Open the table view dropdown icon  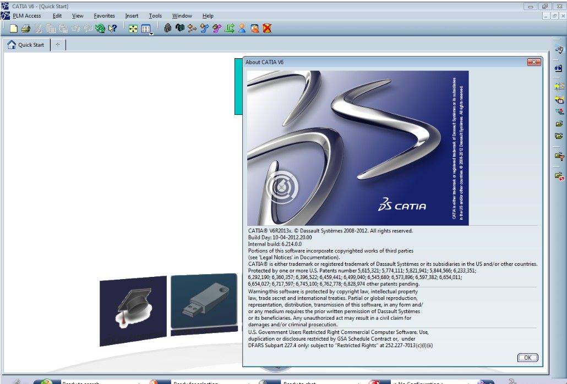coord(146,29)
